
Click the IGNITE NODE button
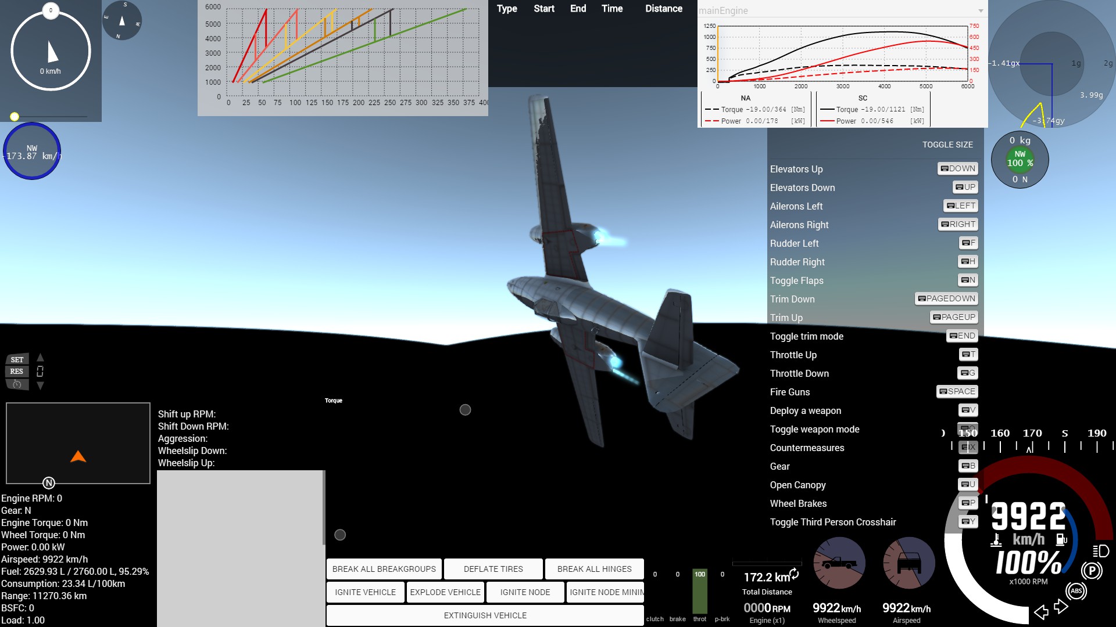pos(525,592)
